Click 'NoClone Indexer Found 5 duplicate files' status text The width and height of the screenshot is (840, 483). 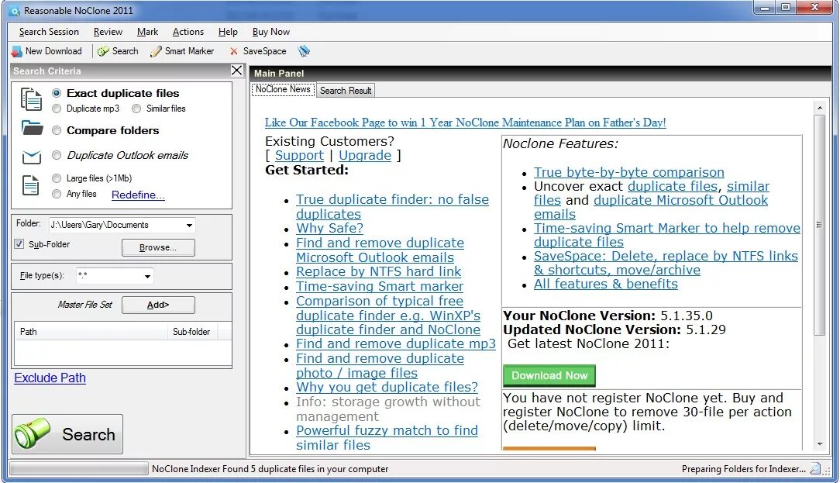point(270,469)
